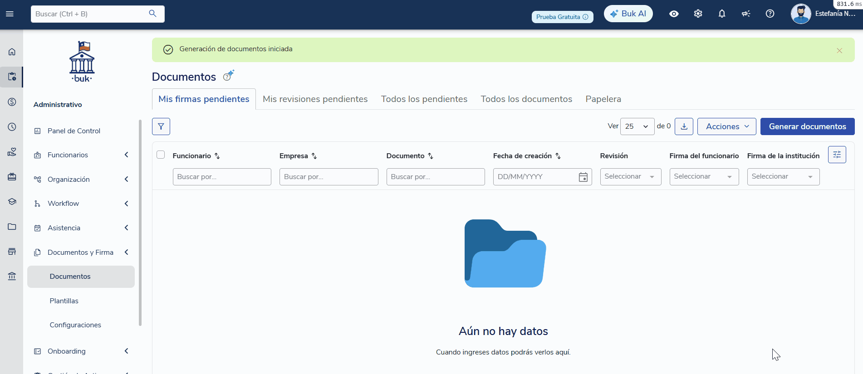863x374 pixels.
Task: Expand the Asistencia menu
Action: [81, 228]
